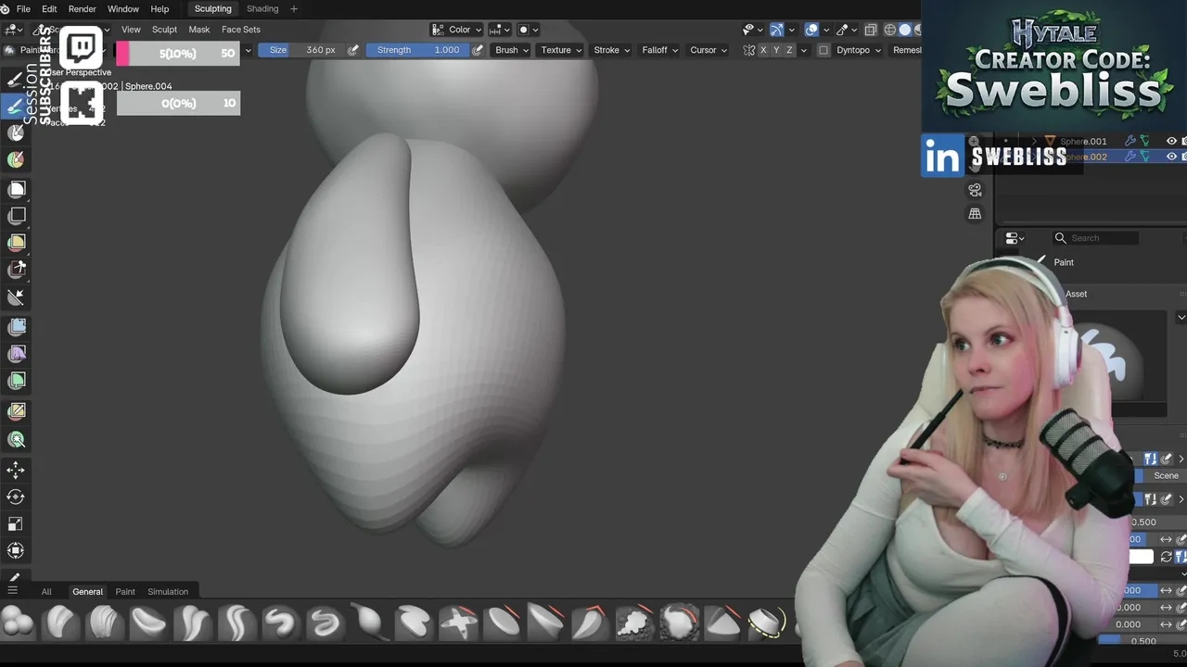Toggle viewport overlays button
Image resolution: width=1187 pixels, height=667 pixels.
[811, 30]
